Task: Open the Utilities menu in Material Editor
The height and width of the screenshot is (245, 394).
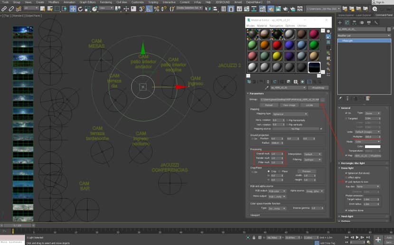Action: (302, 26)
